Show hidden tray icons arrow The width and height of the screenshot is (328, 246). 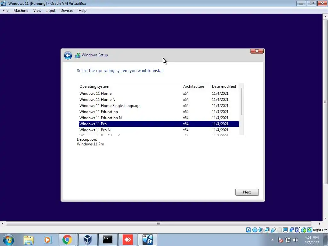coord(272,240)
